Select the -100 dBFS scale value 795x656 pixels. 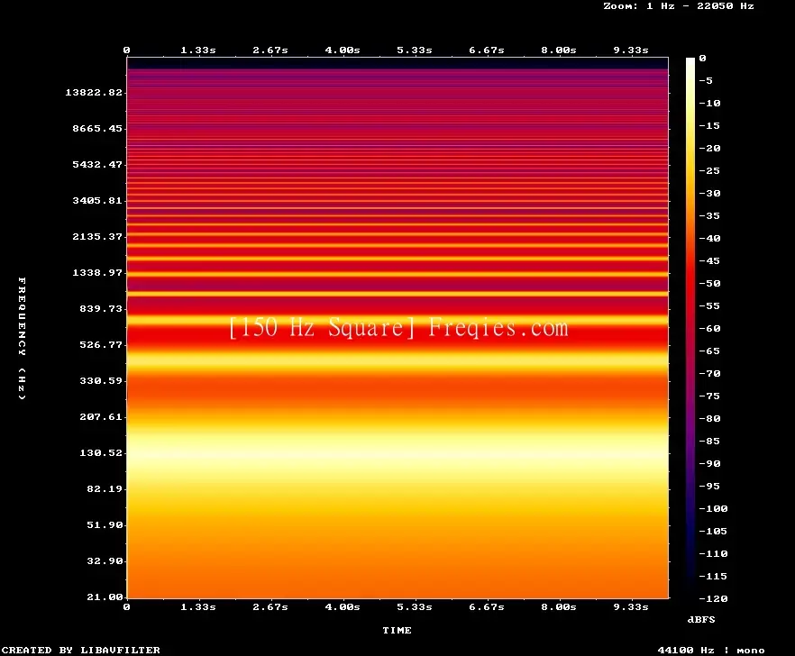point(713,508)
